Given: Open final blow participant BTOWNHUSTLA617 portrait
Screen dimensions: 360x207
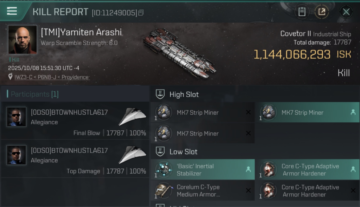Looking at the screenshot, I should coord(17,117).
